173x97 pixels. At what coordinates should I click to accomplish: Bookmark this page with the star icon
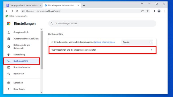tap(147, 11)
